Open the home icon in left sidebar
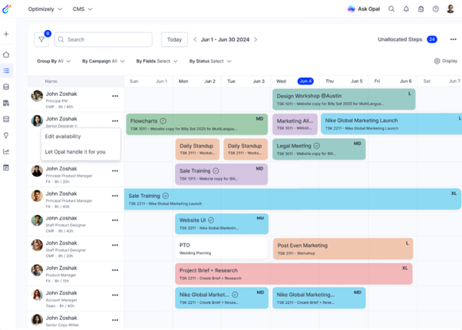Viewport: 462px width, 330px height. (7, 54)
